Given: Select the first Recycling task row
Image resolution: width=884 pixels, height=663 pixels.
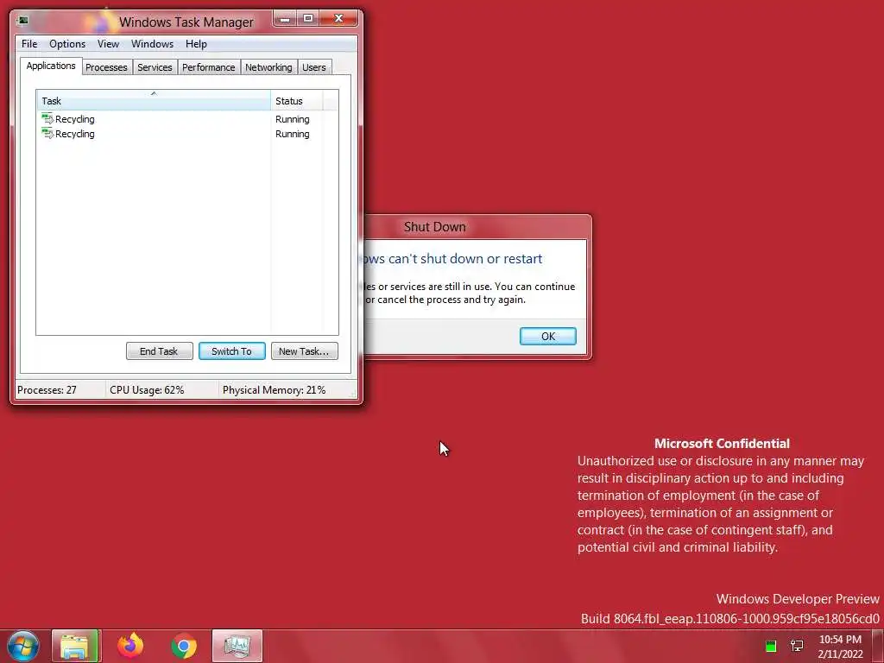Looking at the screenshot, I should coord(187,119).
